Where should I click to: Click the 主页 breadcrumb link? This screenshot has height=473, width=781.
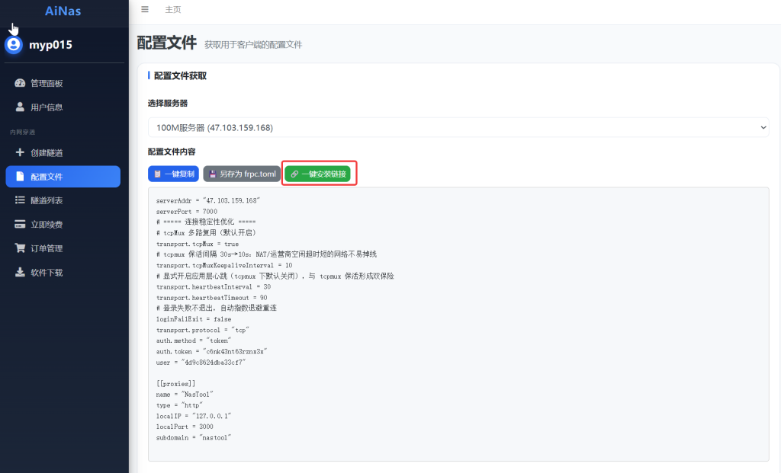(173, 9)
